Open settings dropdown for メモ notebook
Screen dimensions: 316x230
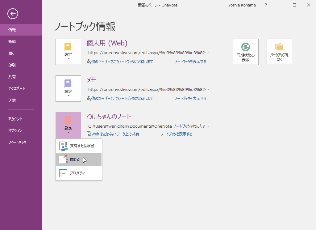click(68, 88)
